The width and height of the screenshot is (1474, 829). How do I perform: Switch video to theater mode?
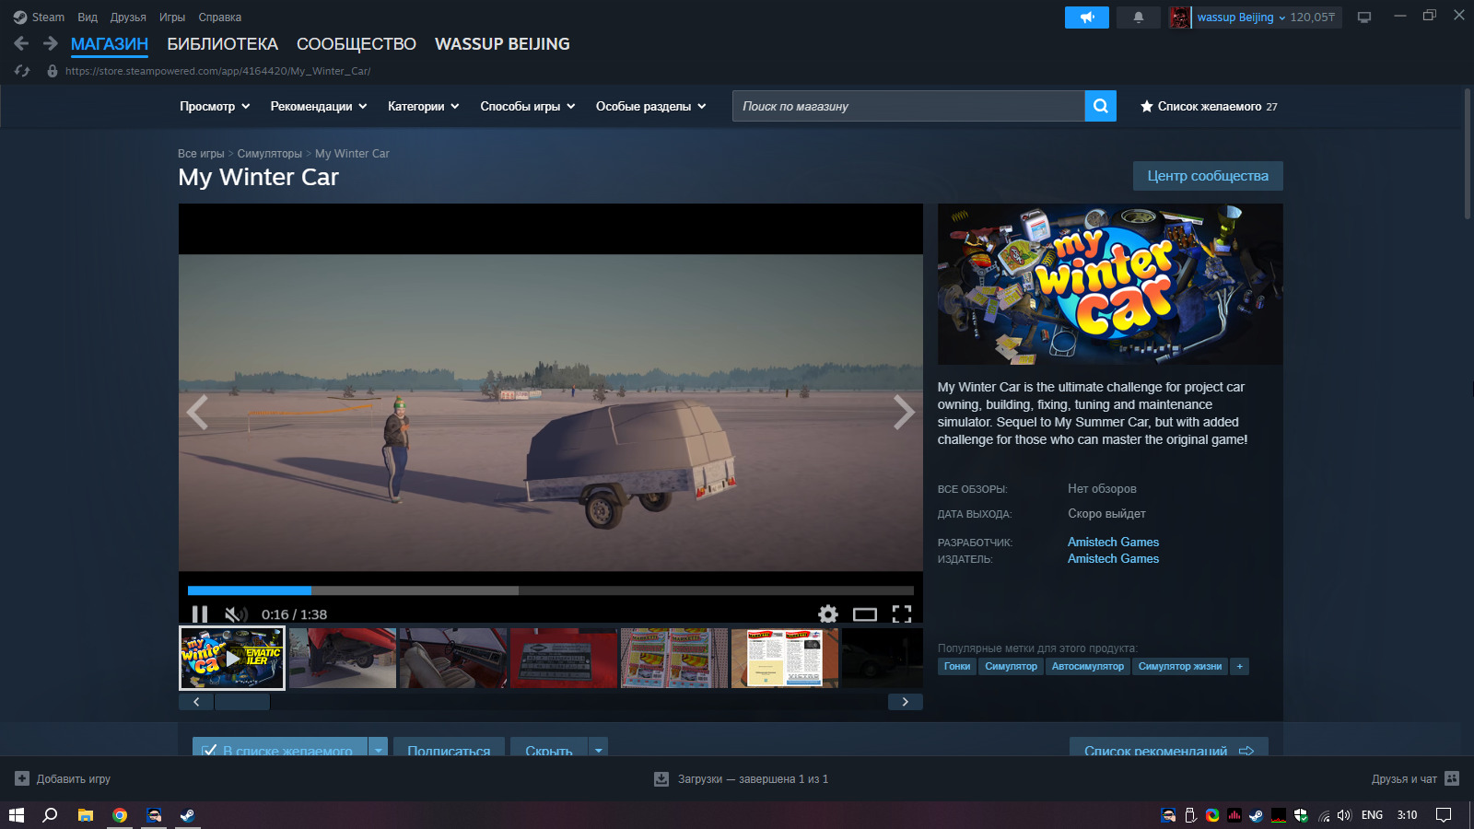865,614
